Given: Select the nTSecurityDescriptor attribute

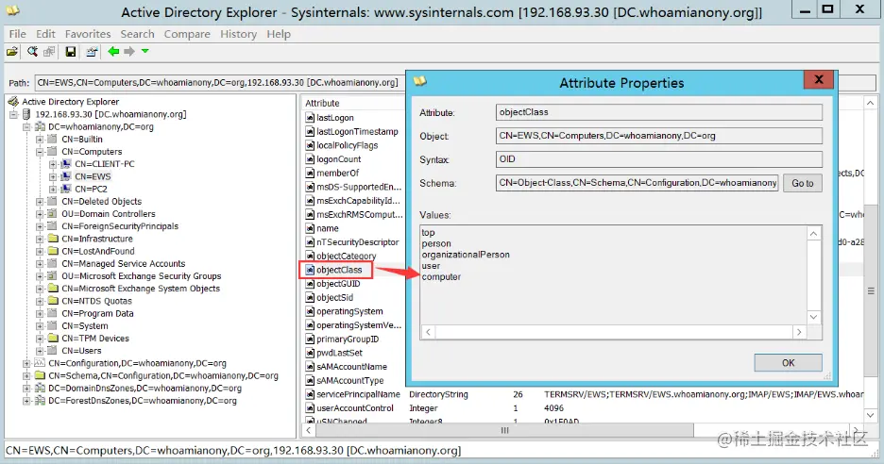Looking at the screenshot, I should pos(357,242).
